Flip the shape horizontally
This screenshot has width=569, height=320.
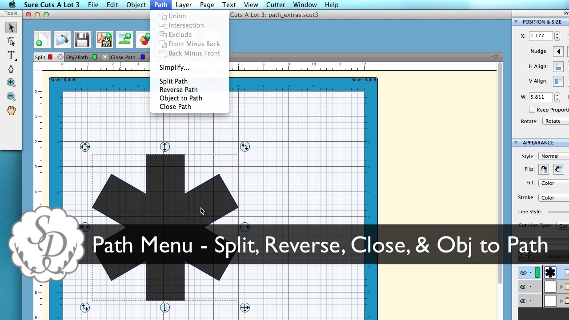(x=544, y=169)
